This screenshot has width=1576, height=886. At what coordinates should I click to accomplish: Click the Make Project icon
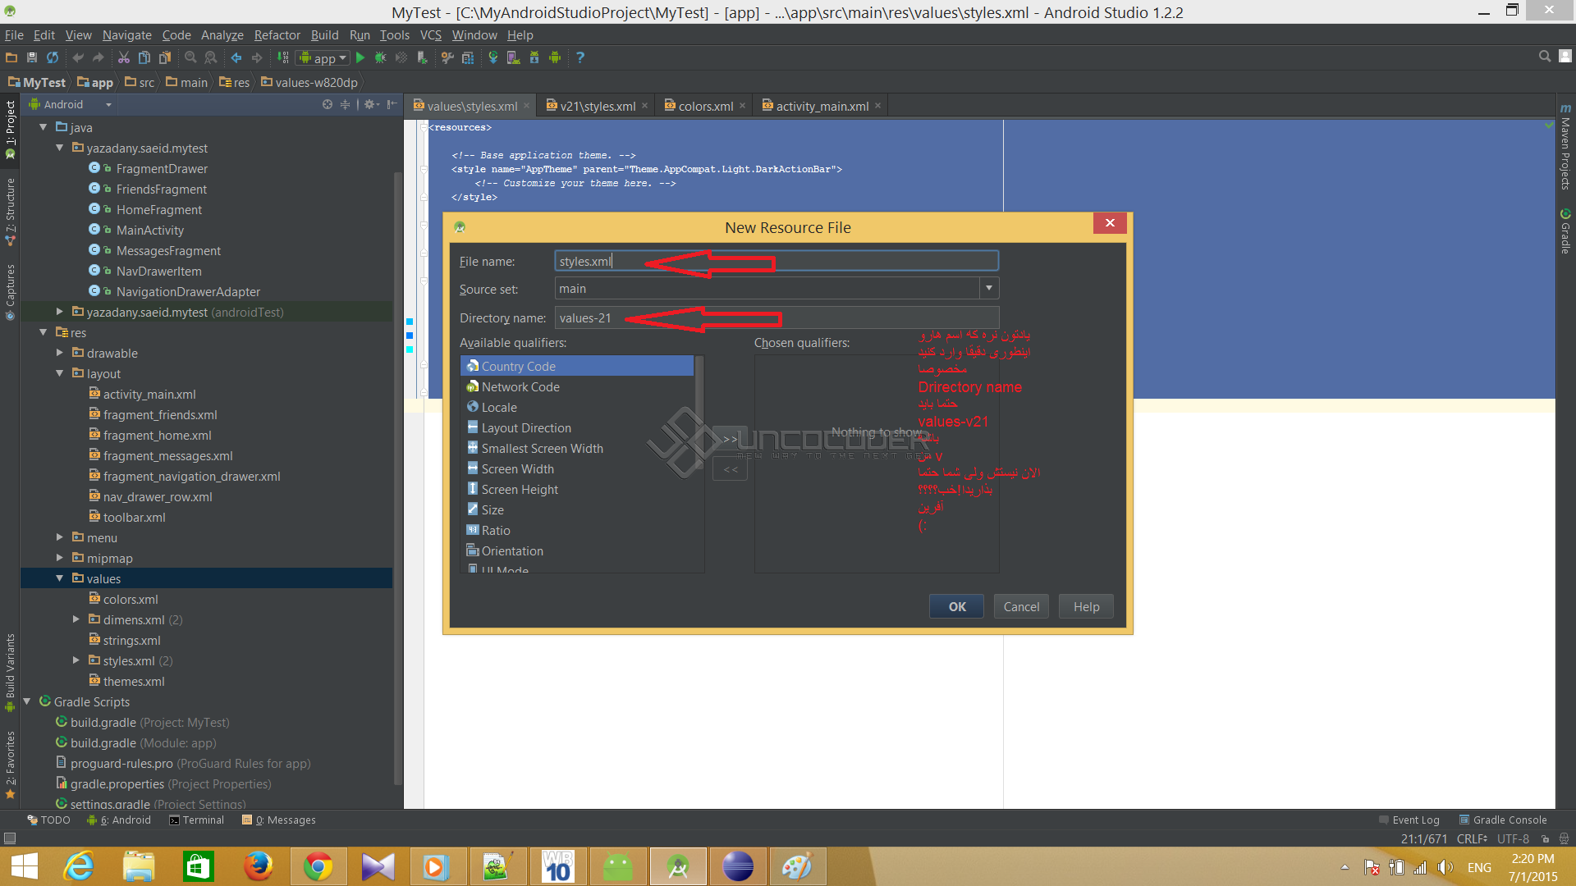(283, 57)
